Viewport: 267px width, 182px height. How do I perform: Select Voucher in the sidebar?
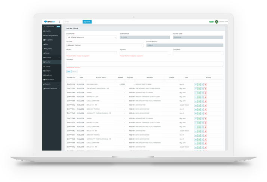[52, 62]
